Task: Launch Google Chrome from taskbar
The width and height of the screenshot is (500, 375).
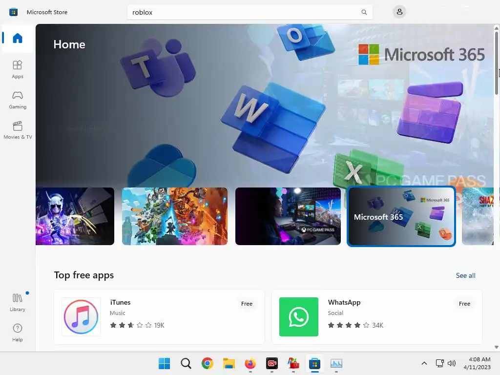Action: pos(207,363)
